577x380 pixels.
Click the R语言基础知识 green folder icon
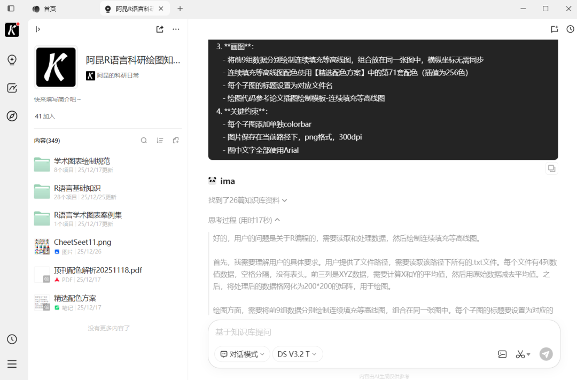pyautogui.click(x=42, y=192)
